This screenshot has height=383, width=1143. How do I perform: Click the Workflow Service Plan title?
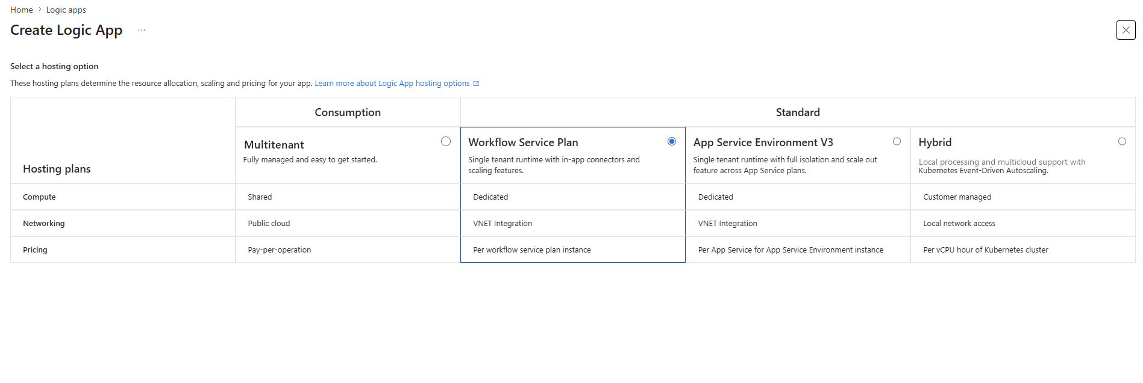point(523,142)
